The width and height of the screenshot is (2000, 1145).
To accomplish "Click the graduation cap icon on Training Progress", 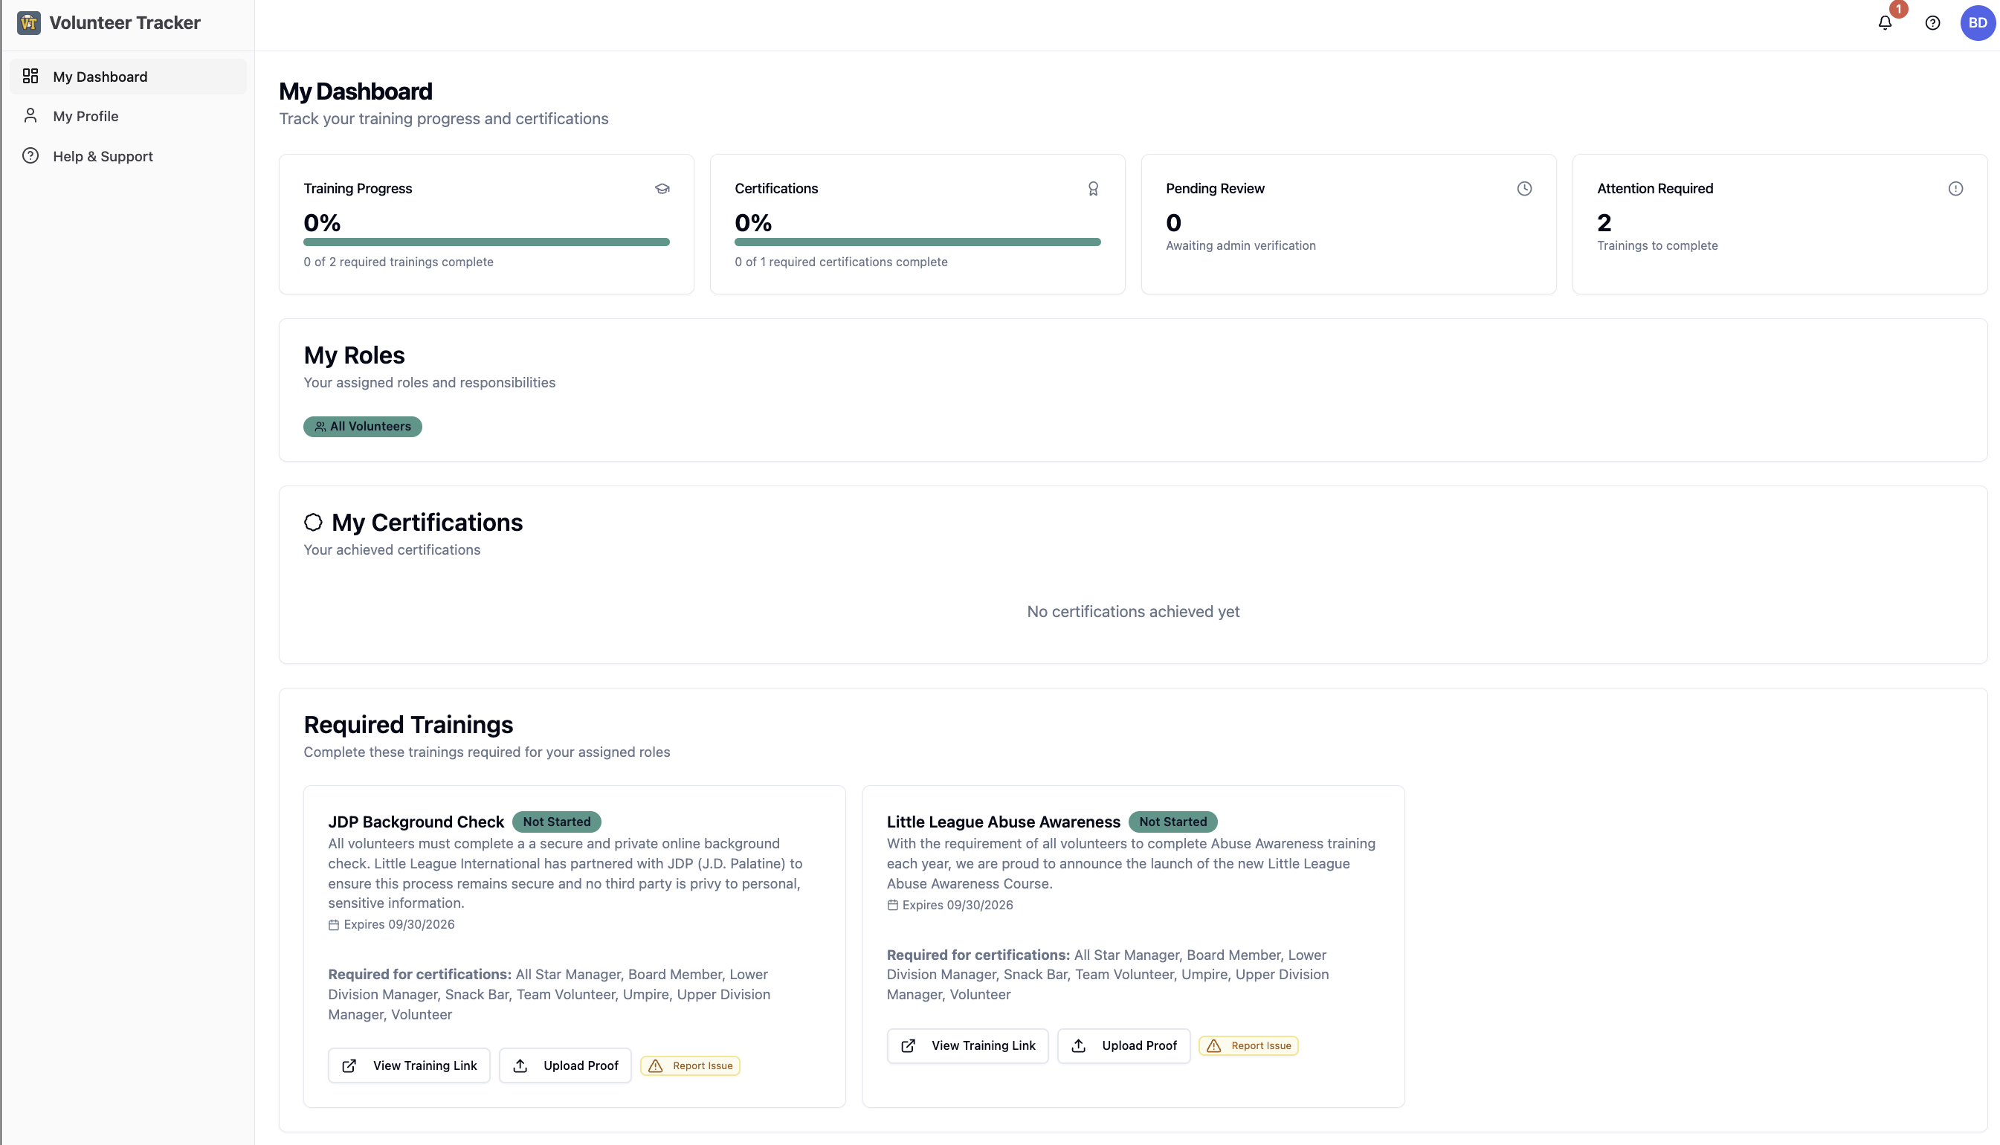I will pyautogui.click(x=662, y=189).
